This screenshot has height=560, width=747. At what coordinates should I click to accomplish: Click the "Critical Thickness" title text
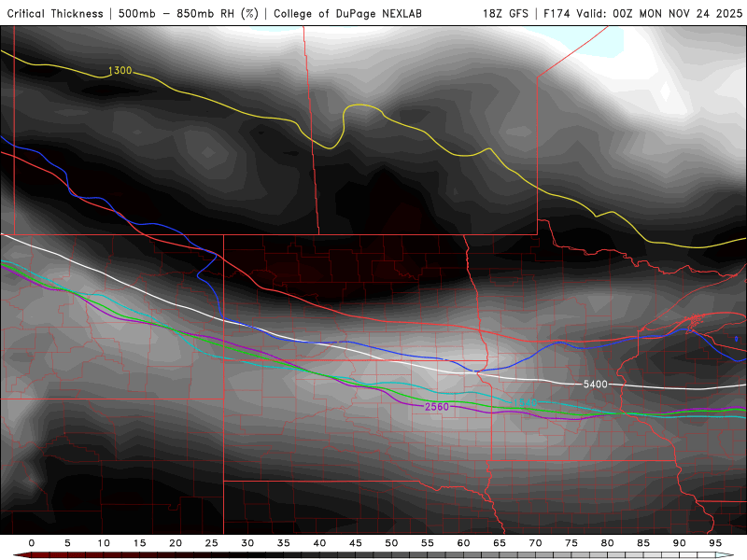click(55, 14)
